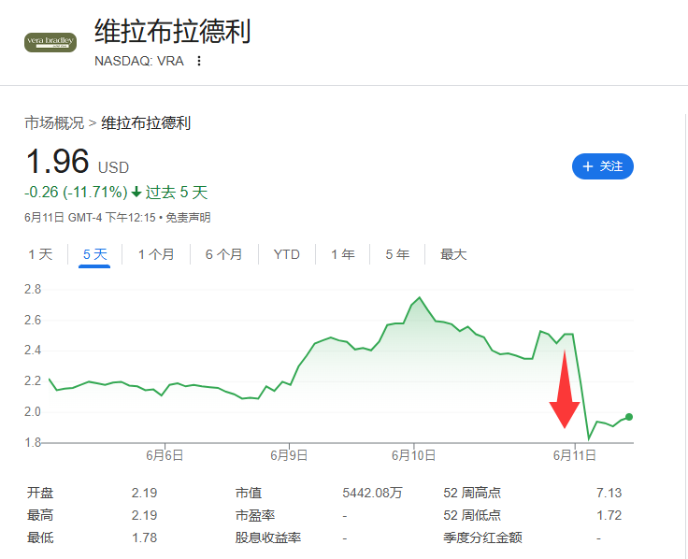The height and width of the screenshot is (559, 688).
Task: Click the chart peak near 6月10日
Action: [420, 297]
